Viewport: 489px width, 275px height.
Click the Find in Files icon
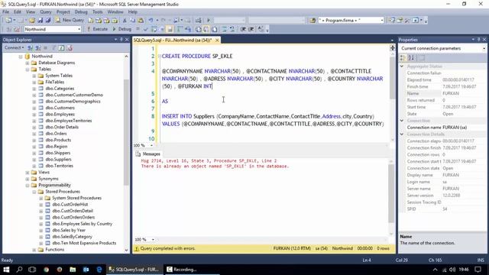(313, 21)
